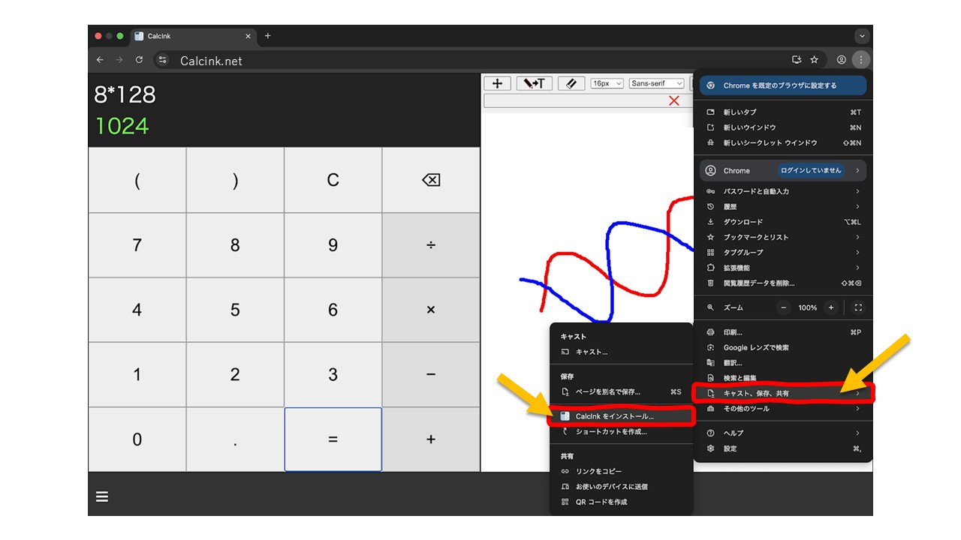Click the equals key

click(x=333, y=439)
